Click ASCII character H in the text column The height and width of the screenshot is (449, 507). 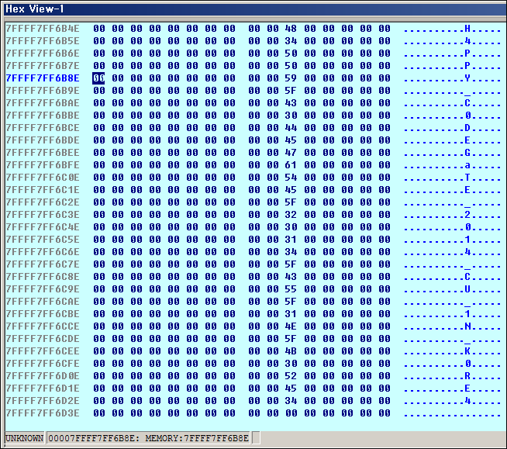click(x=467, y=29)
